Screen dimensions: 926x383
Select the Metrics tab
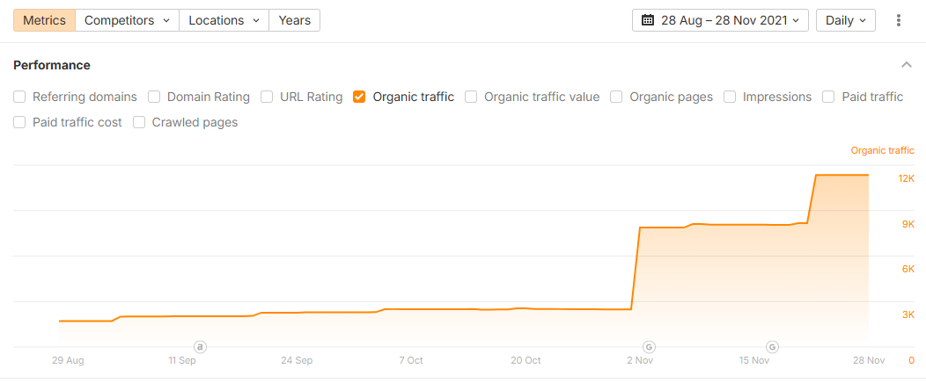coord(44,20)
